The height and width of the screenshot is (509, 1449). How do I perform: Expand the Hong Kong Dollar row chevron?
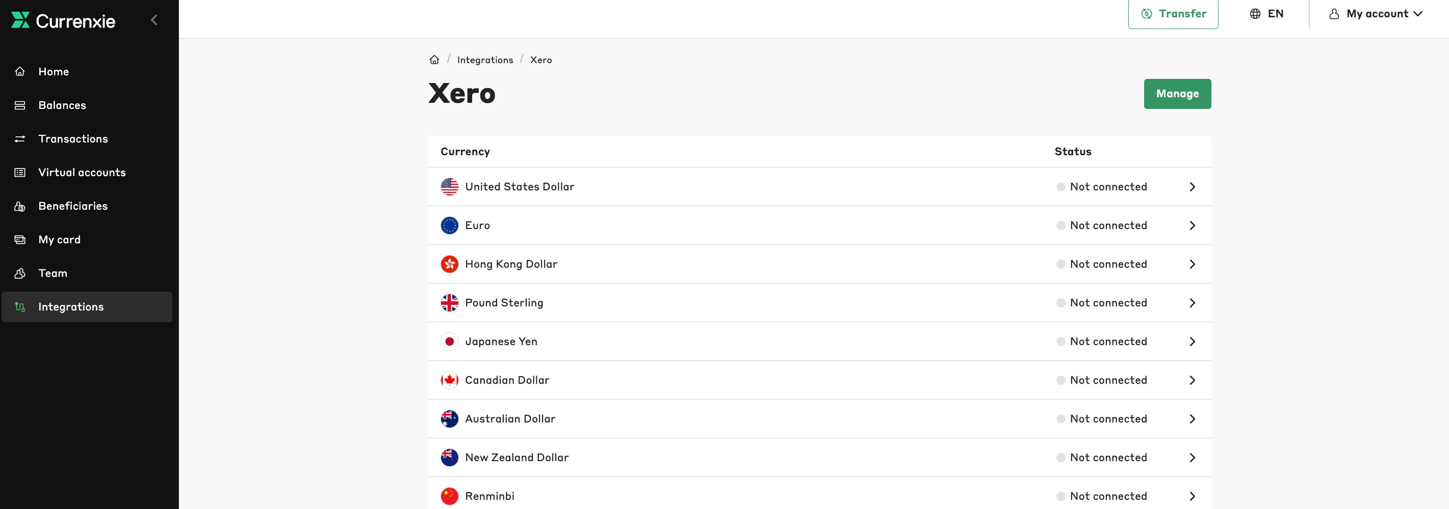(1192, 264)
